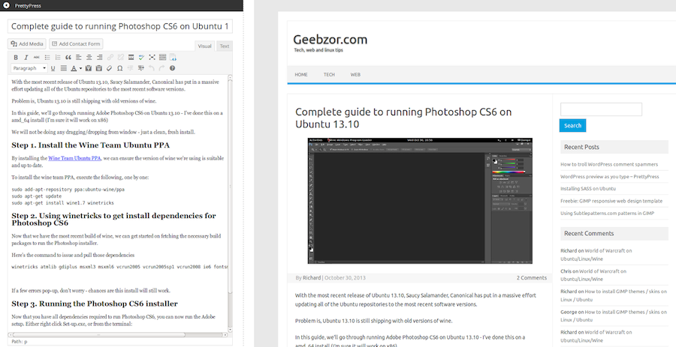Viewport: 676px width, 347px height.
Task: Toggle the kitchen sink toolbar row
Action: coord(162,57)
